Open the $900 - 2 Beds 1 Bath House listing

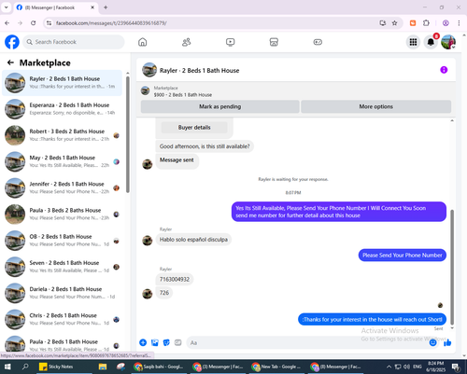pos(183,95)
